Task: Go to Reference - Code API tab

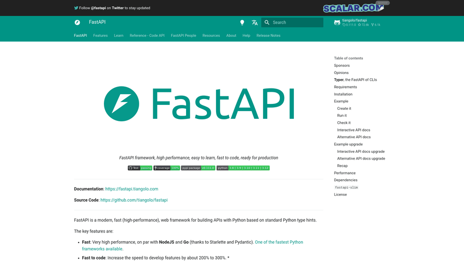Action: 147,35
